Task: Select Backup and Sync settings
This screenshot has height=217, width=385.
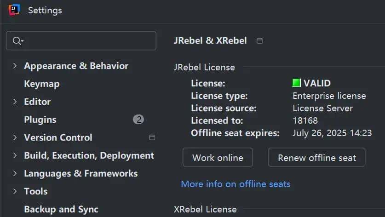Action: pyautogui.click(x=61, y=209)
